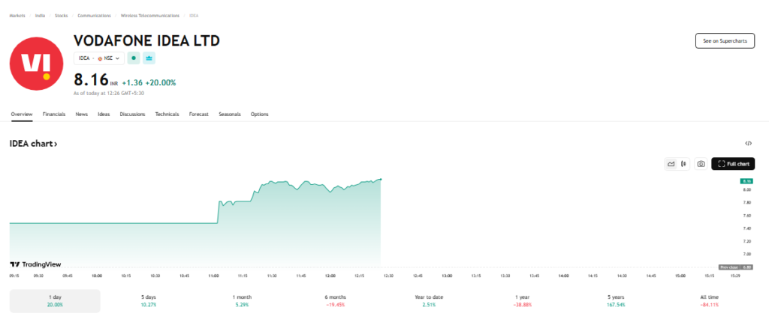Select the 5 days range
Image resolution: width=769 pixels, height=325 pixels.
pyautogui.click(x=148, y=301)
